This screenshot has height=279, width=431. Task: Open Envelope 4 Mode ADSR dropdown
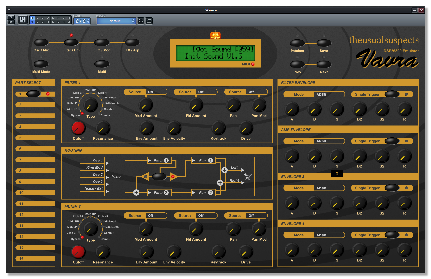(329, 235)
